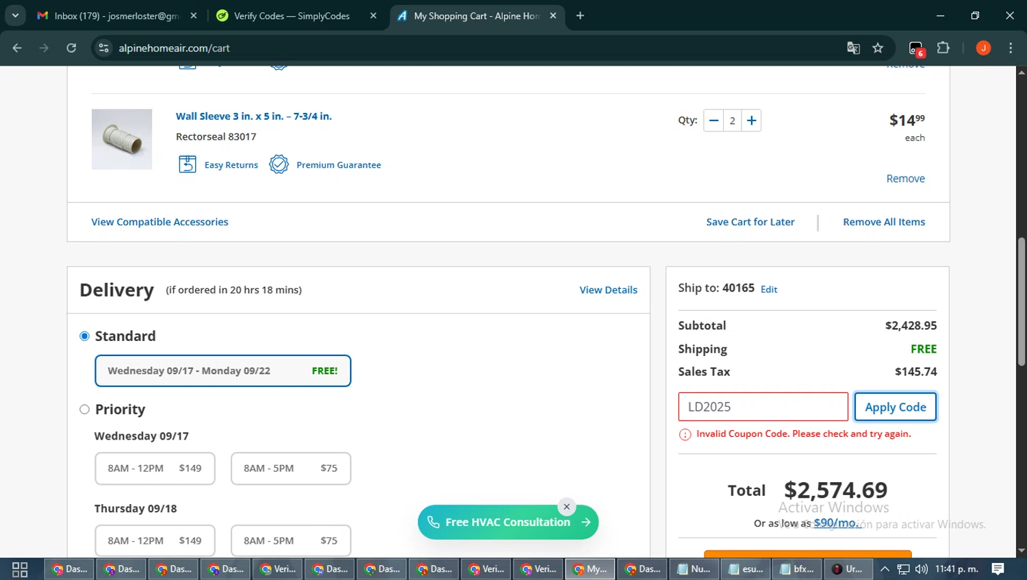
Task: Click the address bar URL alpinehomeair.com/cart
Action: (x=174, y=48)
